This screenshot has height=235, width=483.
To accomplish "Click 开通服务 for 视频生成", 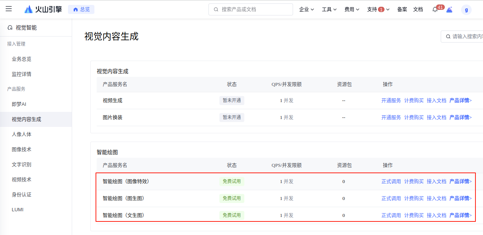I will pyautogui.click(x=391, y=101).
